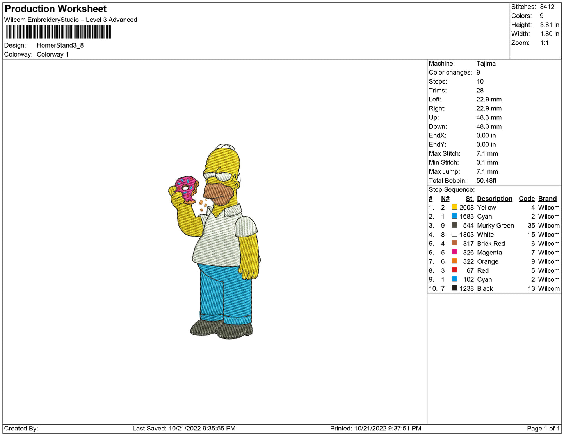
Task: Click thread number "1238" in the Black row
Action: point(466,288)
